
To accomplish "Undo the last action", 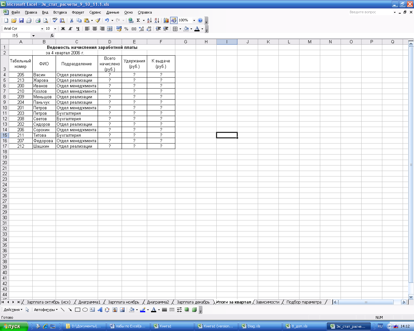I will [x=107, y=20].
